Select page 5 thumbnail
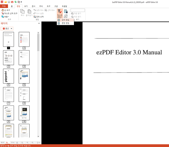169x147 pixels. [x=8, y=76]
